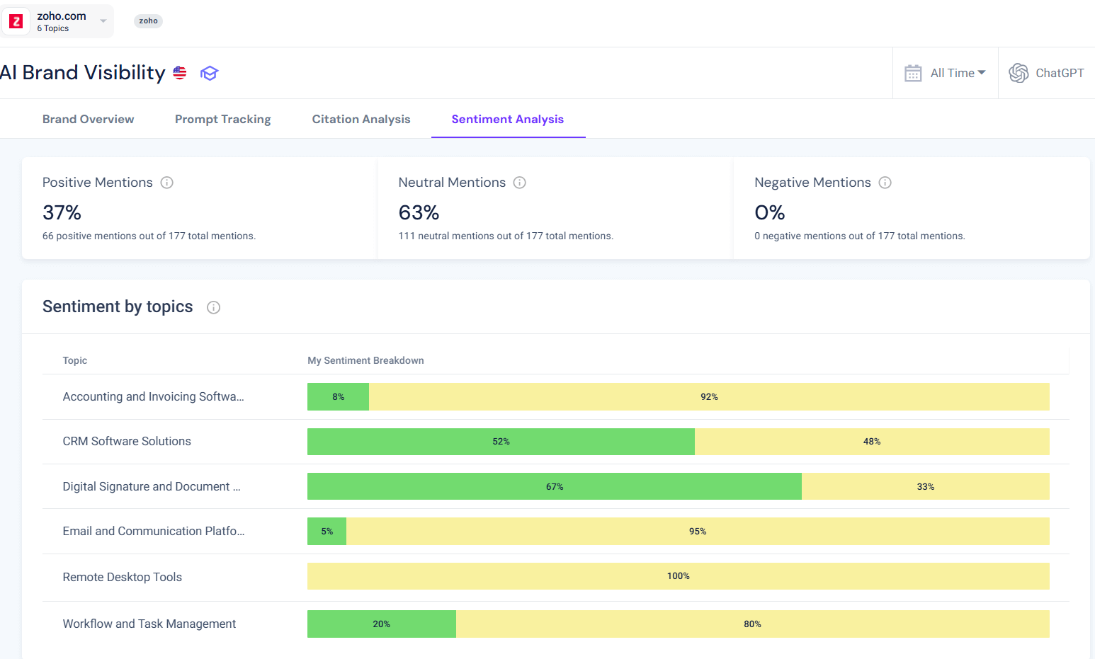
Task: Click the purple graduation cap icon
Action: (x=209, y=73)
